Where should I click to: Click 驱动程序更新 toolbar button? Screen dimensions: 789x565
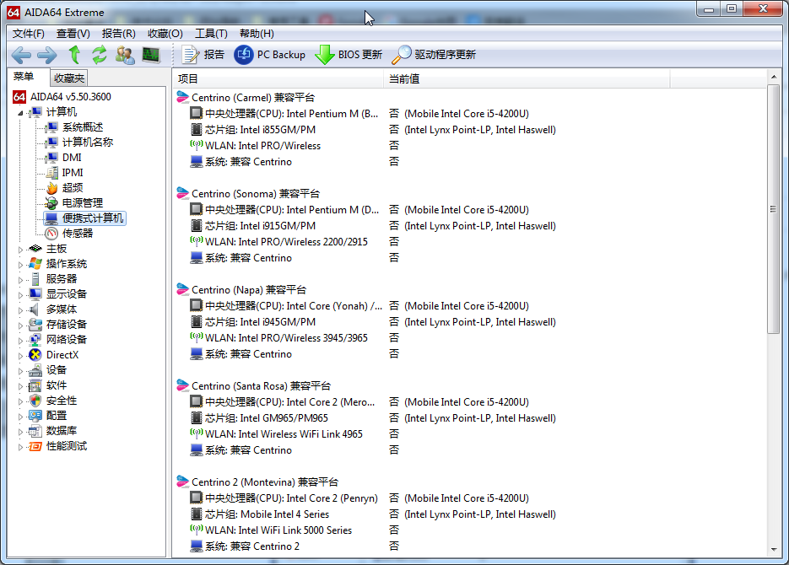pos(434,54)
